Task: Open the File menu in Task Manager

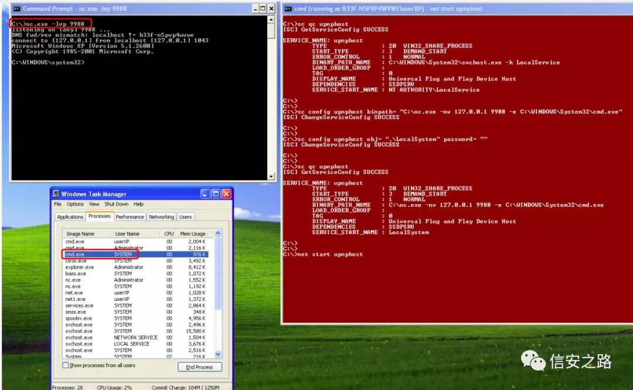Action: (57, 204)
